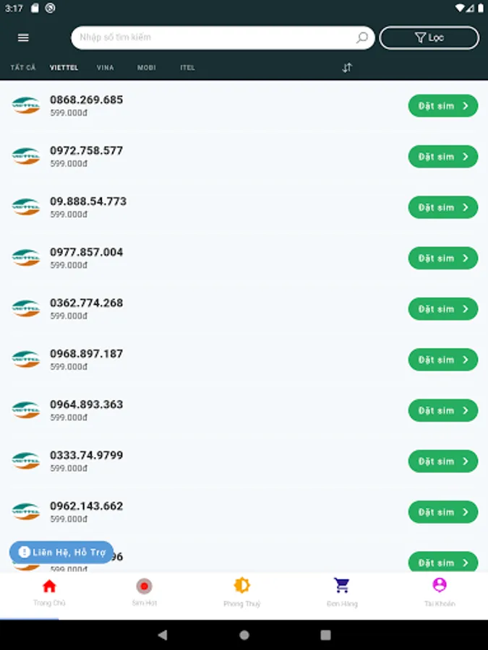Switch to the ITEL tab
Viewport: 488px width, 650px height.
pyautogui.click(x=188, y=67)
